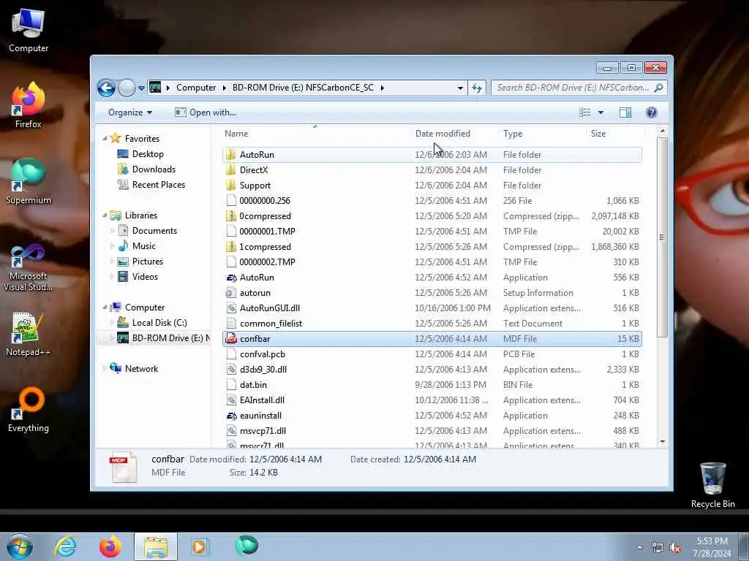The image size is (749, 561).
Task: Expand the Network tree node
Action: (x=105, y=369)
